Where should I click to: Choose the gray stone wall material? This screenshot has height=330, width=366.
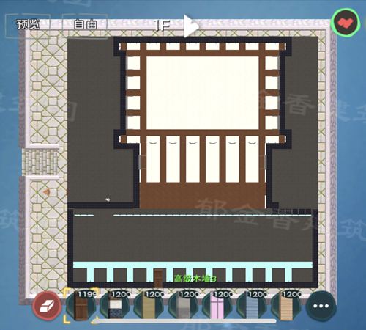[183, 306]
